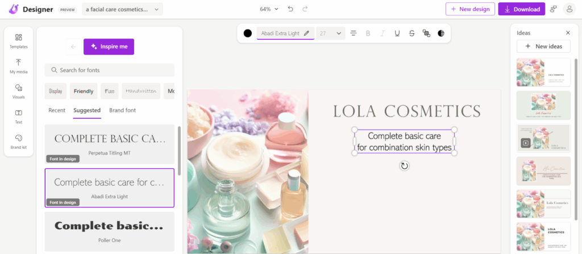Open the design name dropdown
582x254 pixels.
coord(123,9)
